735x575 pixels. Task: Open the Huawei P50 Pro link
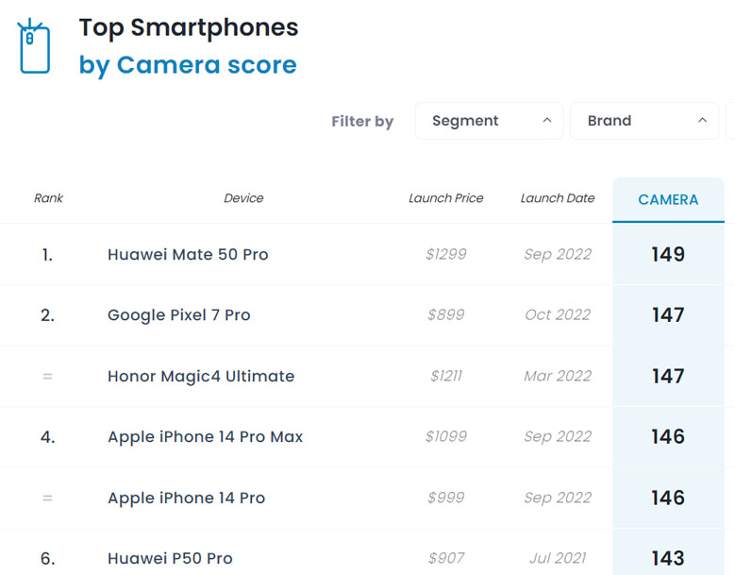point(170,558)
